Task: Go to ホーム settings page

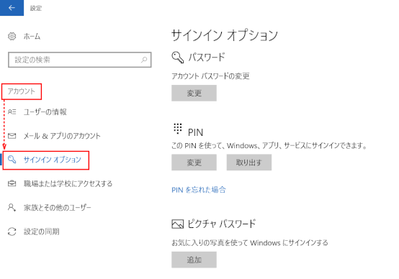Action: [32, 37]
